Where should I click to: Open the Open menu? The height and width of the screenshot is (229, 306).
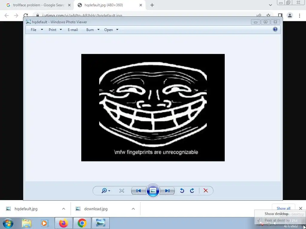pos(108,30)
